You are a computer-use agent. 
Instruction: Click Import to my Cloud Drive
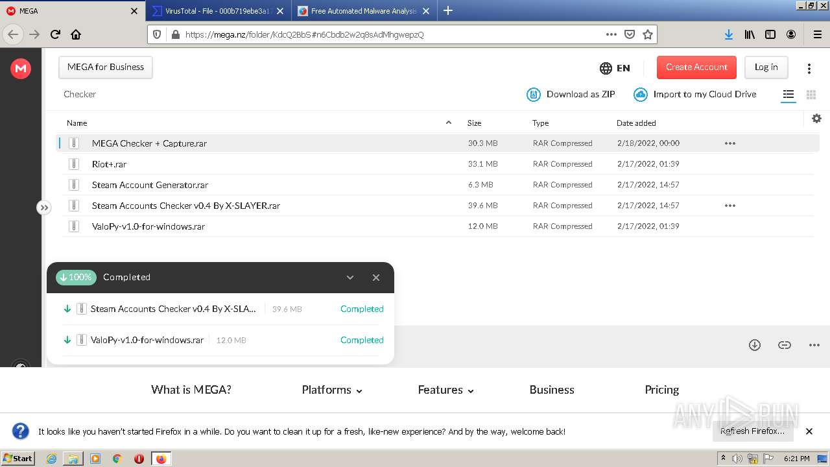(x=705, y=95)
